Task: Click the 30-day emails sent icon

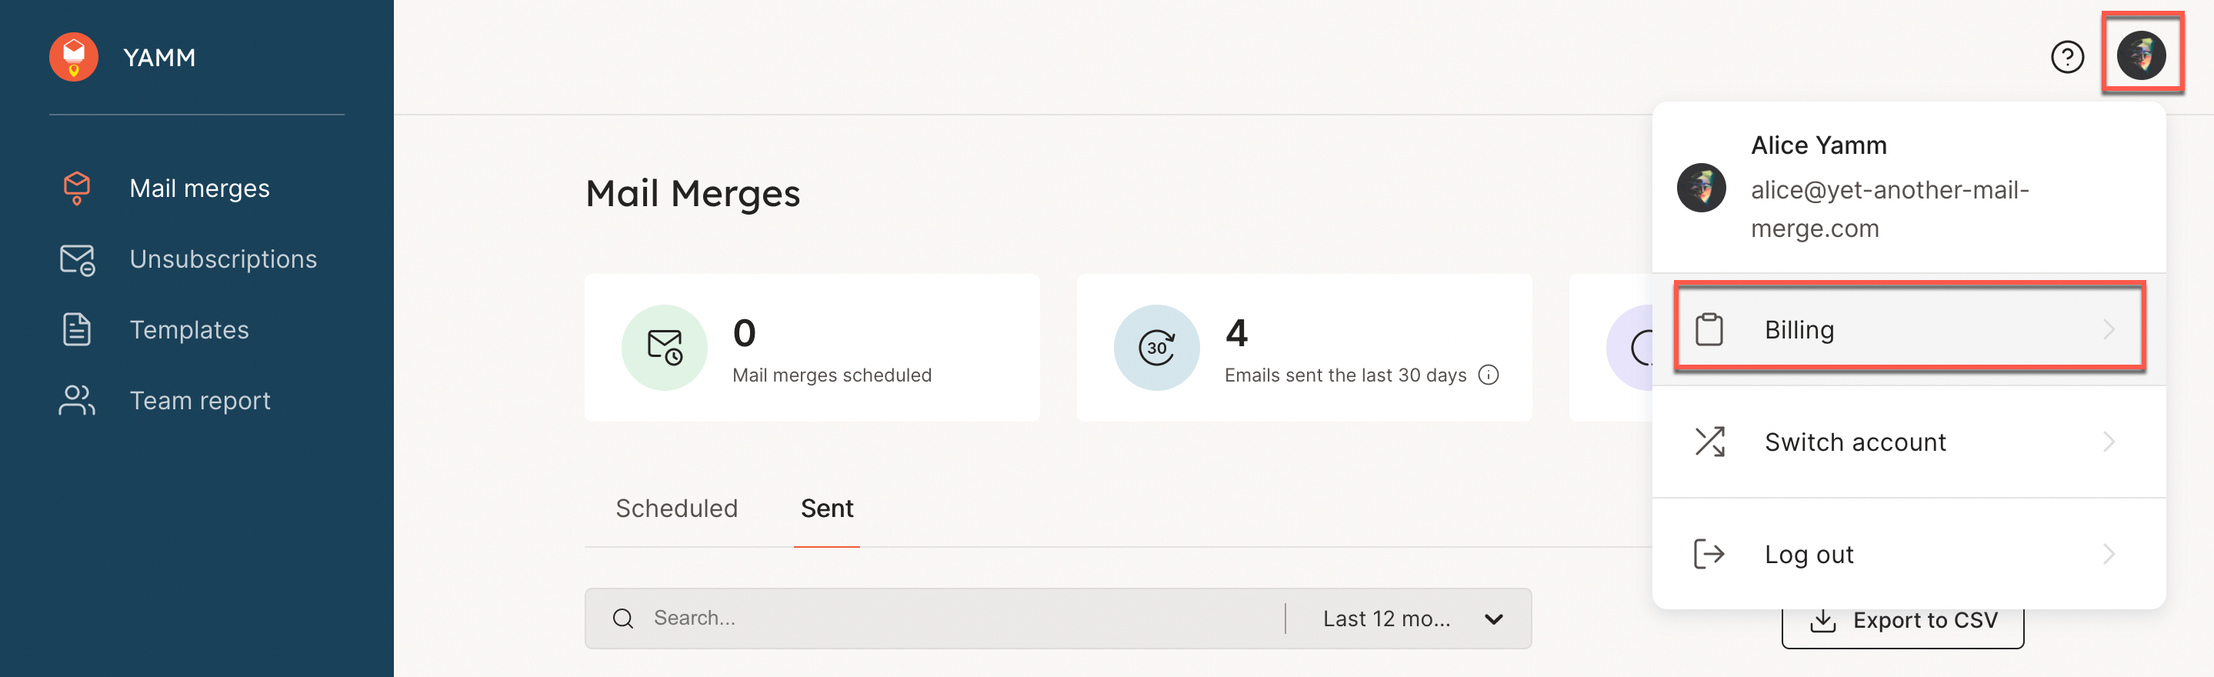Action: (1157, 348)
